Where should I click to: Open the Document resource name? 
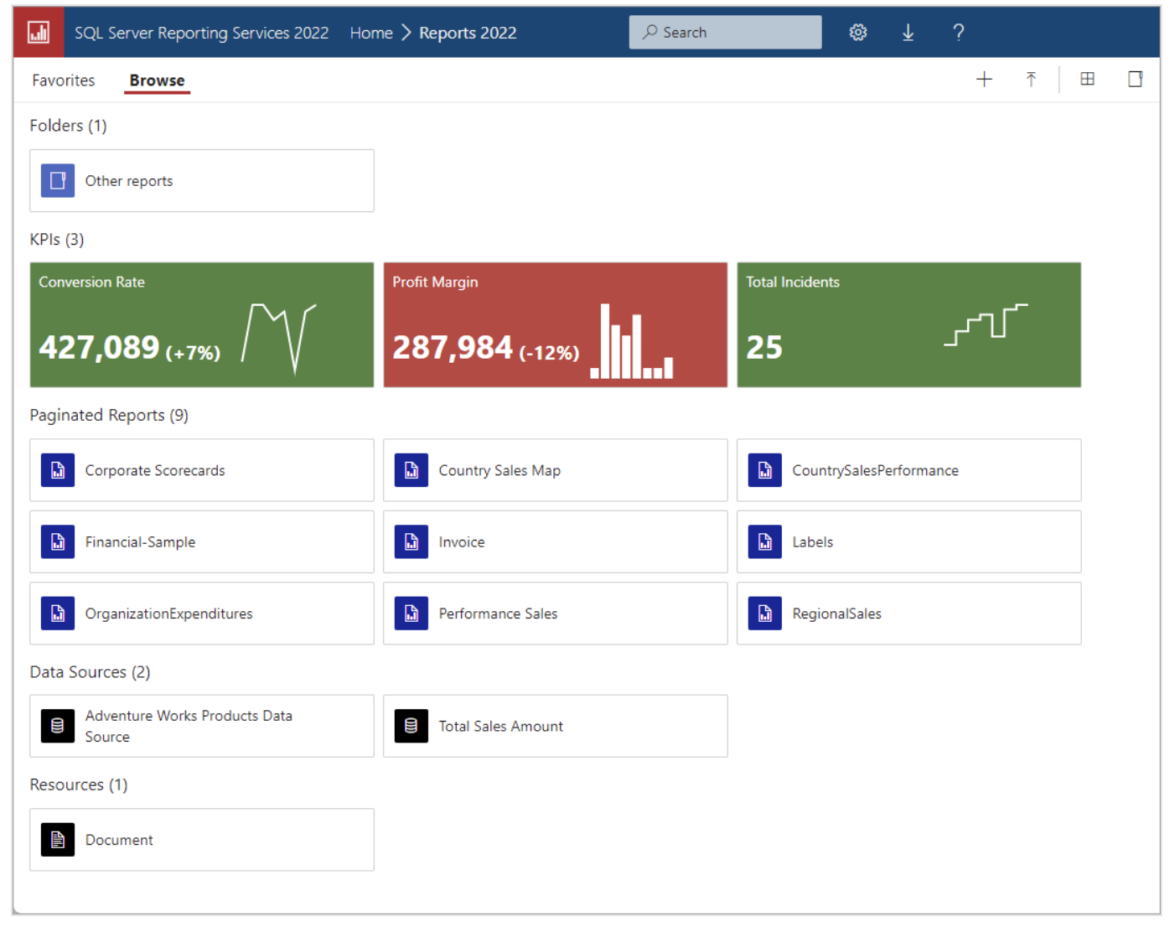coord(119,840)
